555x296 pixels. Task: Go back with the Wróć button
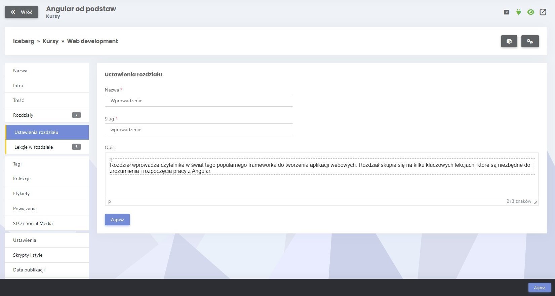[x=22, y=12]
